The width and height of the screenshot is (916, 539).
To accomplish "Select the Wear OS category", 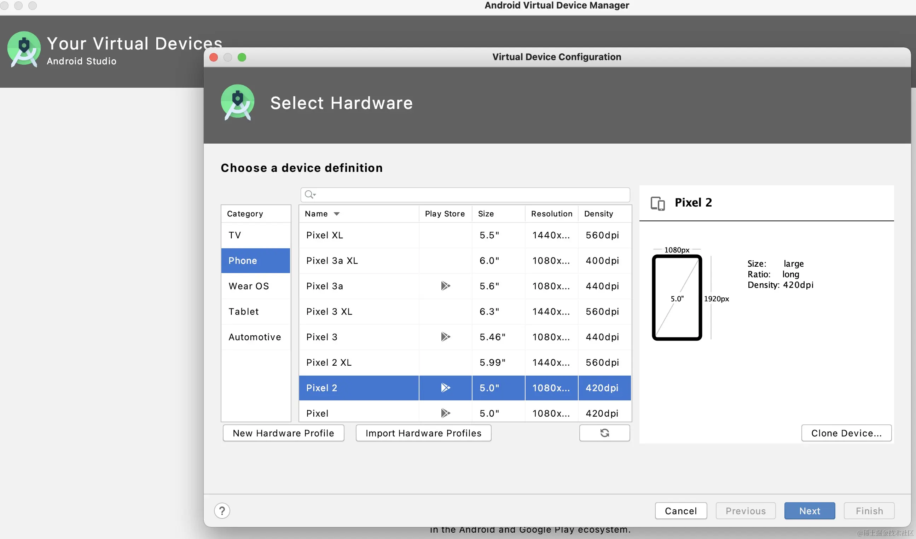I will pos(249,286).
